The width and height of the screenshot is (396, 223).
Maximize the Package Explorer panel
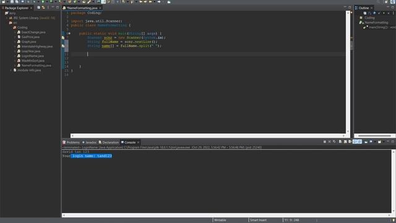tap(58, 7)
